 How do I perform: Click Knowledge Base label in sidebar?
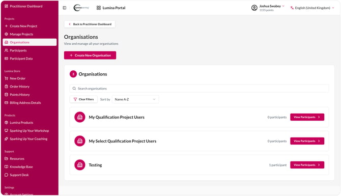(x=21, y=167)
